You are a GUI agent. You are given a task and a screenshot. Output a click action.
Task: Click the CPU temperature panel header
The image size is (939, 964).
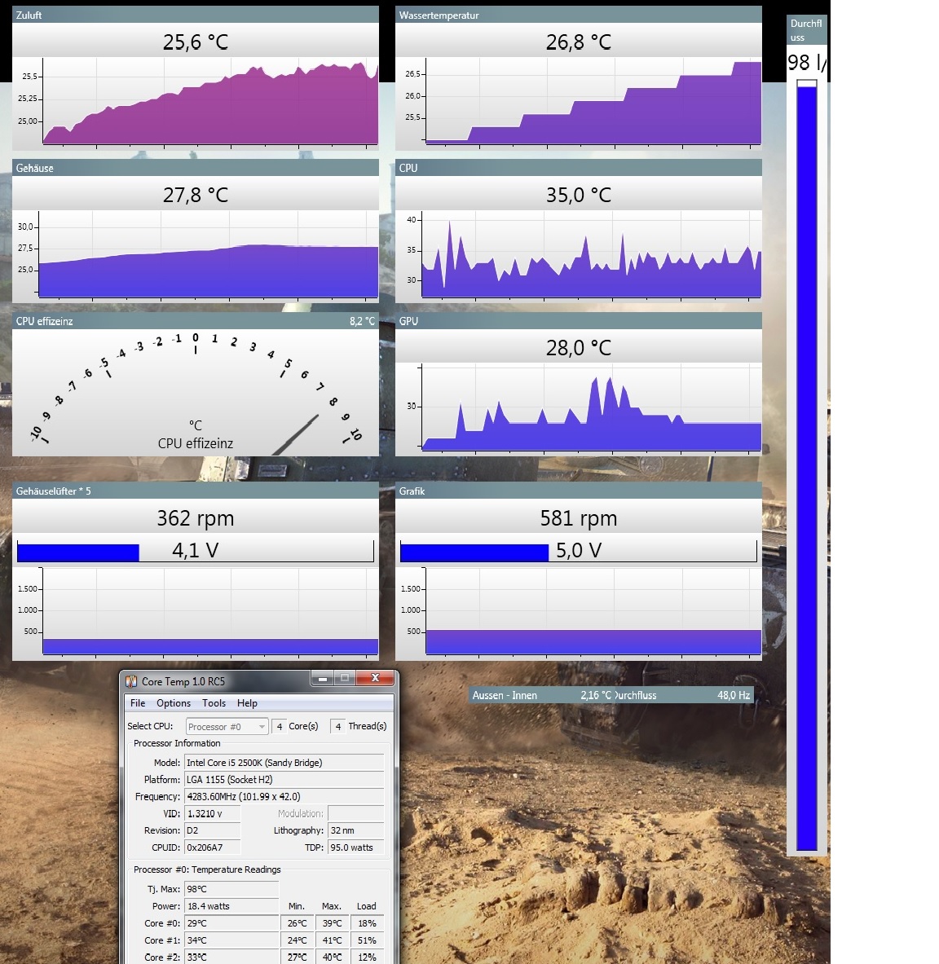pyautogui.click(x=578, y=168)
